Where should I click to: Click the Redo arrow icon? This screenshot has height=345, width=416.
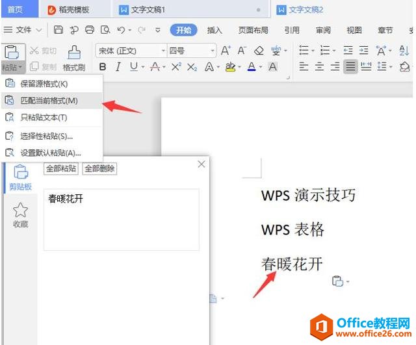coord(141,30)
